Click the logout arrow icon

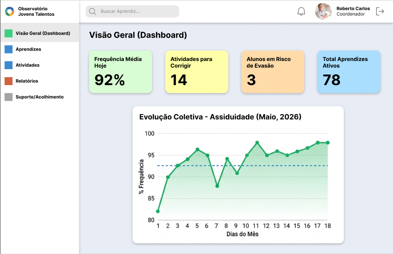pos(380,11)
